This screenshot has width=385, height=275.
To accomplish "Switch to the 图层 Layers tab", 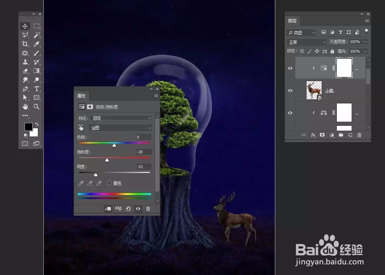I will coord(292,21).
